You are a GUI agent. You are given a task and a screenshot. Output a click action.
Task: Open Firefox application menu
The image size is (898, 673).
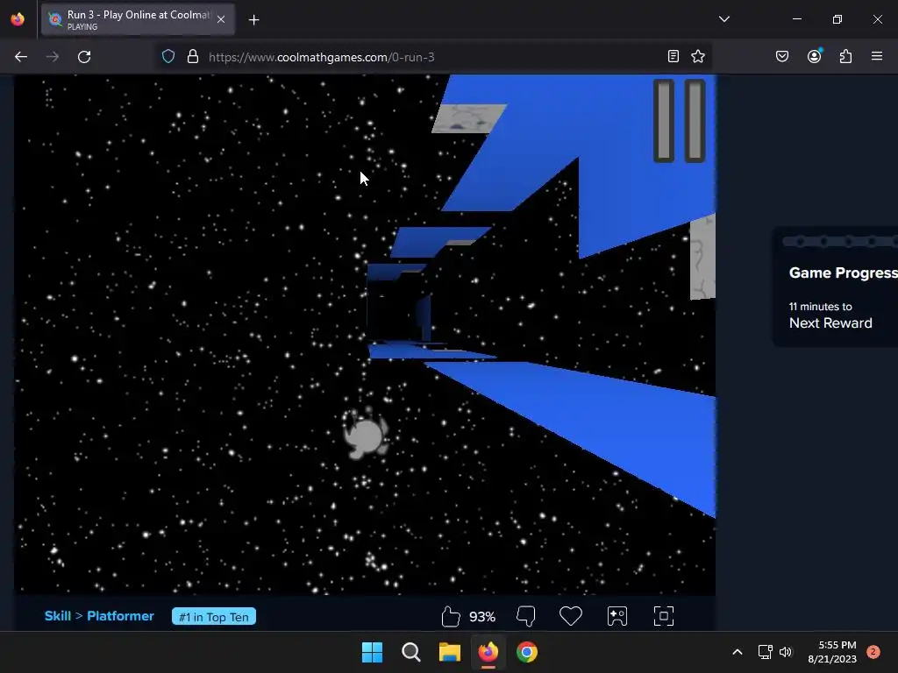coord(877,56)
